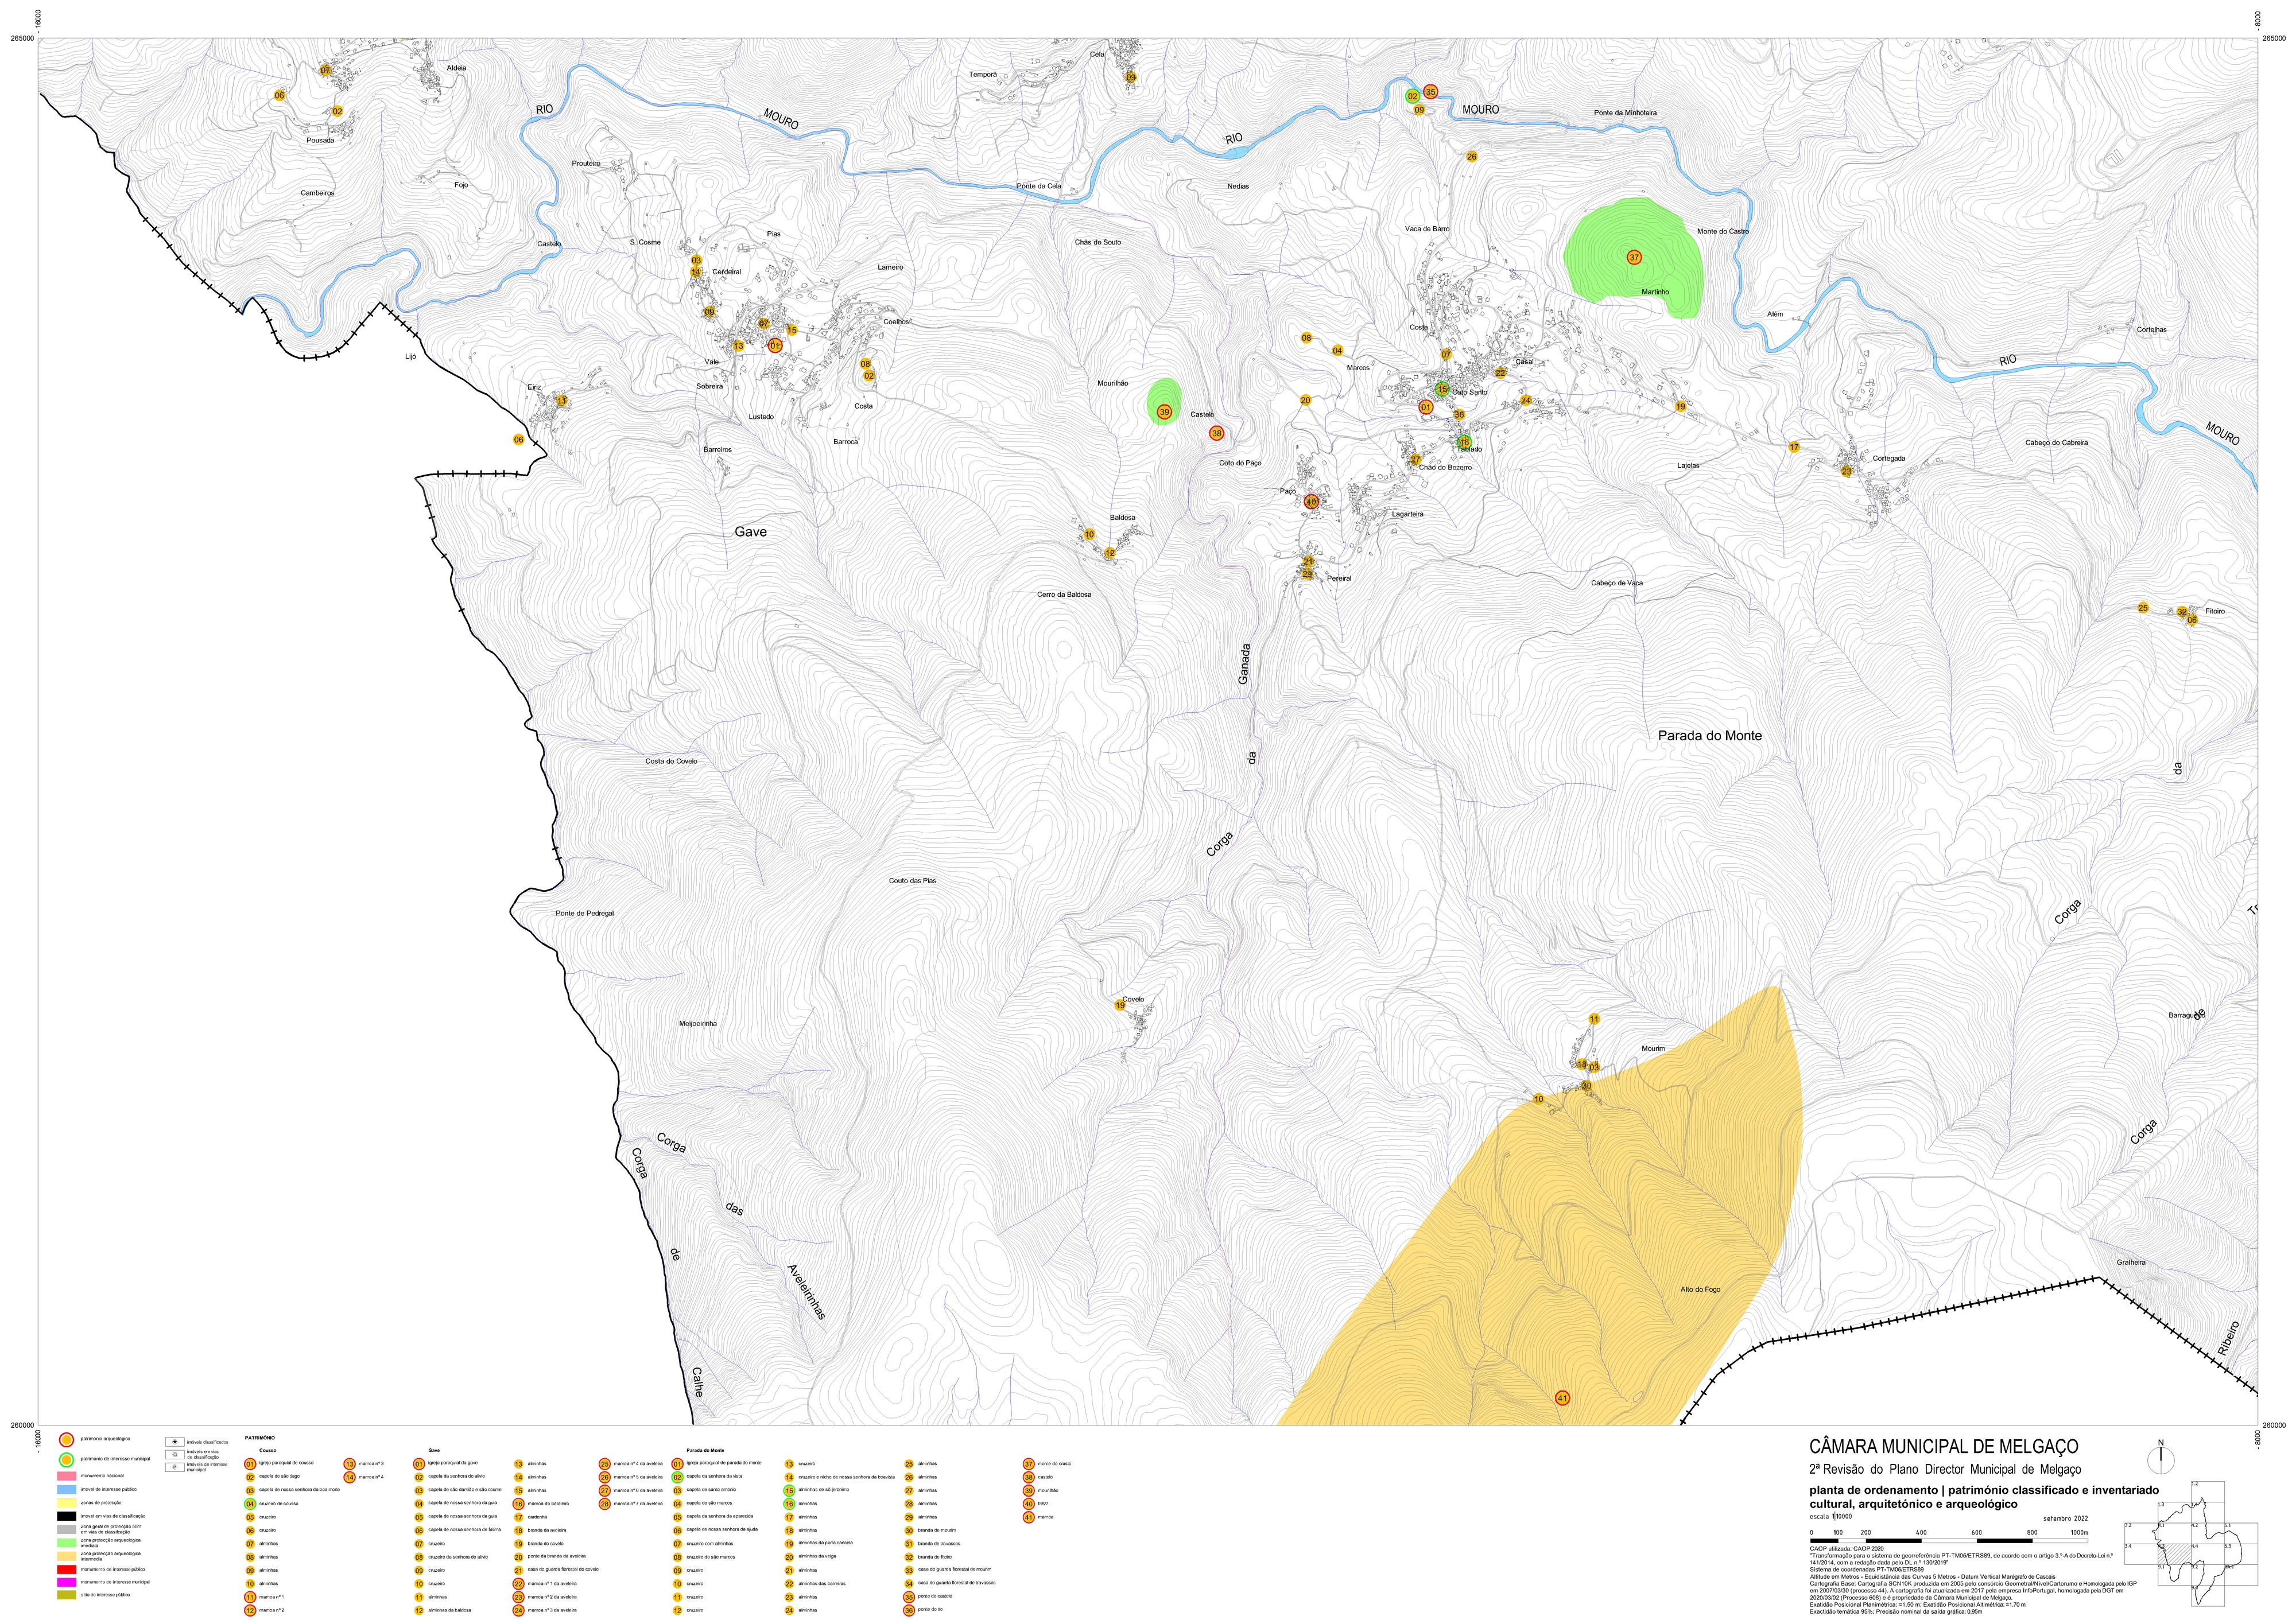Click the 'Chãs do Souto' label
The height and width of the screenshot is (1620, 2296).
(x=1098, y=242)
